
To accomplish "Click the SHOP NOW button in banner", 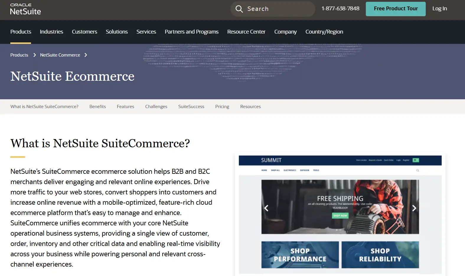I will point(340,216).
